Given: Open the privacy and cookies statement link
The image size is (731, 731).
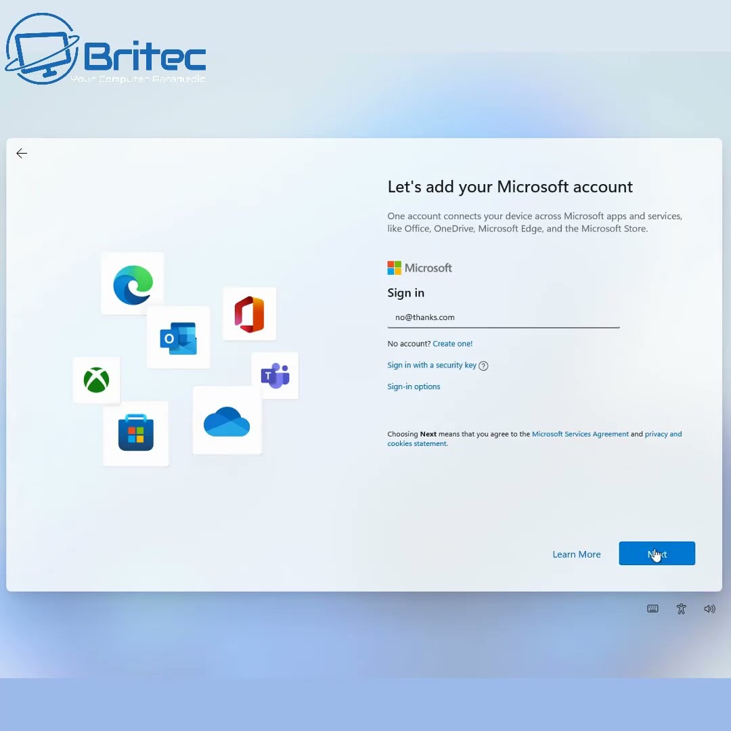Looking at the screenshot, I should [x=534, y=439].
